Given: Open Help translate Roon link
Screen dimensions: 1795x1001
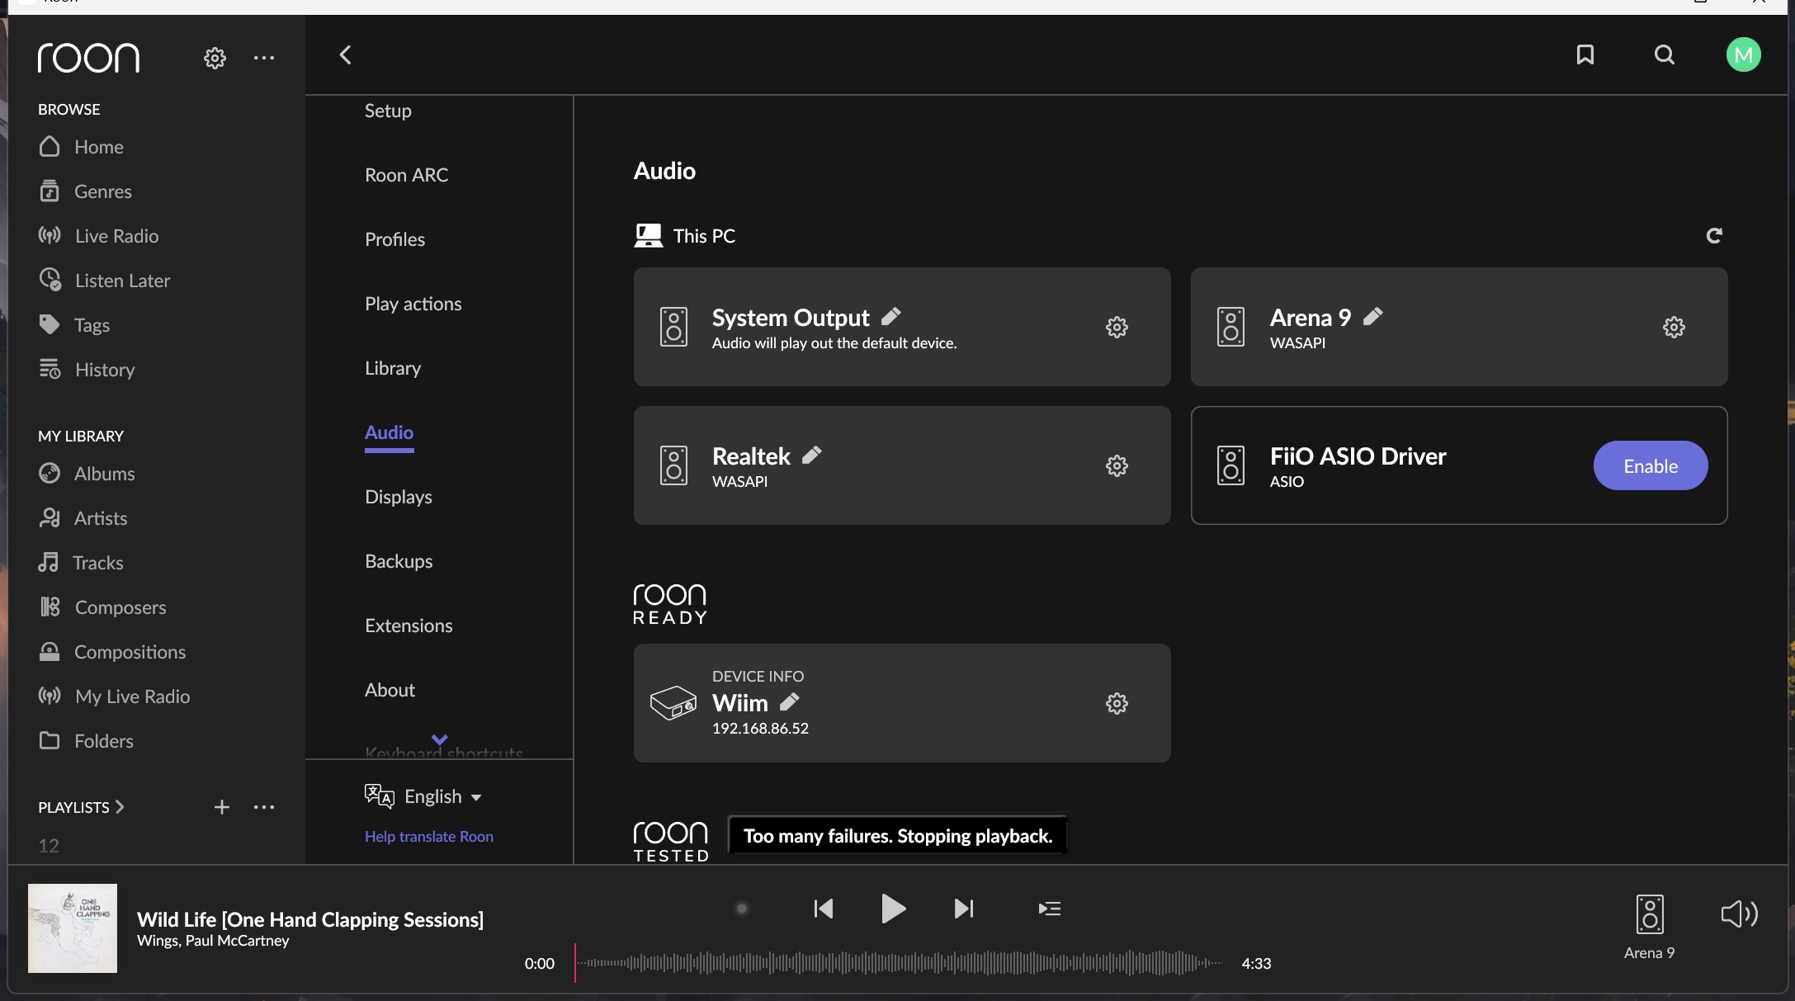Looking at the screenshot, I should [x=429, y=836].
